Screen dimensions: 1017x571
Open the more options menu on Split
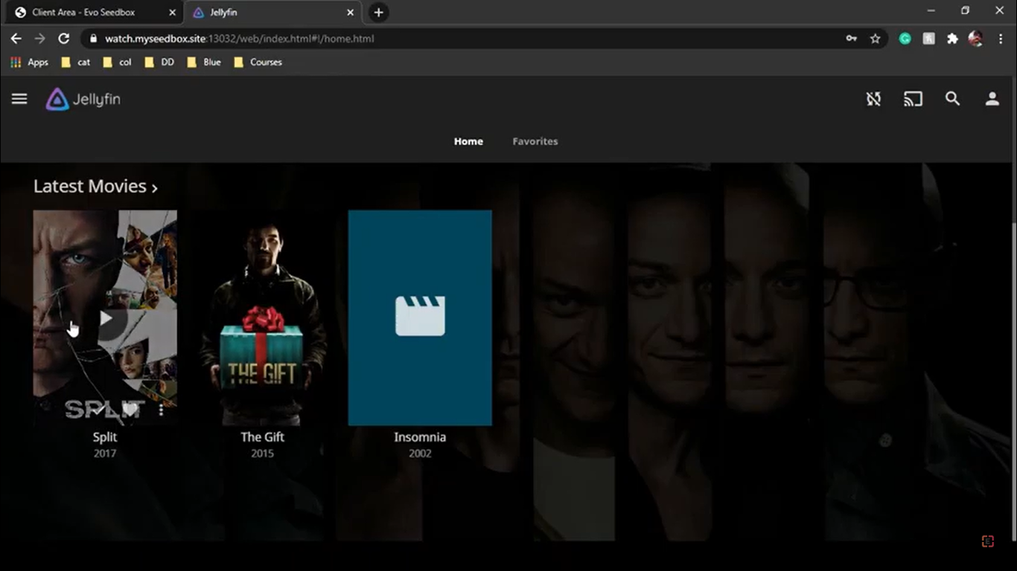click(x=161, y=410)
